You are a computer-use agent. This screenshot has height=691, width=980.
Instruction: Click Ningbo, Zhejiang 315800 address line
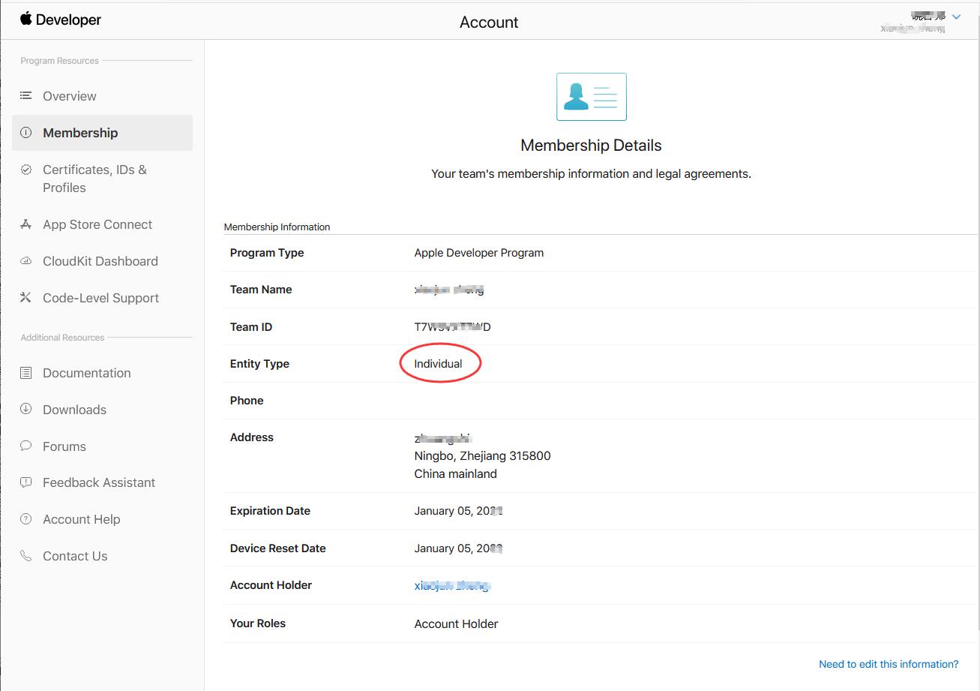pos(482,455)
